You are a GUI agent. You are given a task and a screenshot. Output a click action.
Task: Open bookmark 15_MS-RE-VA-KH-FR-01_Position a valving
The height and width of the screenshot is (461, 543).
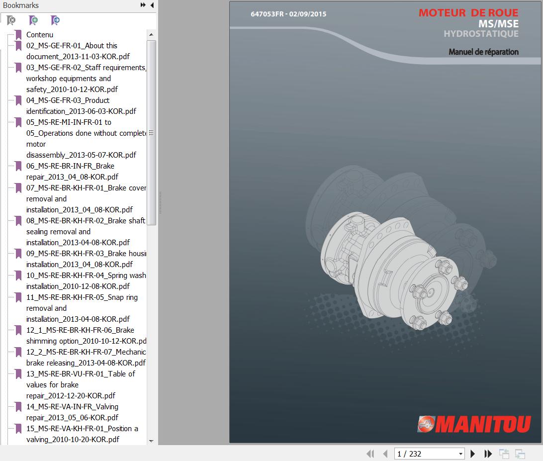point(82,434)
